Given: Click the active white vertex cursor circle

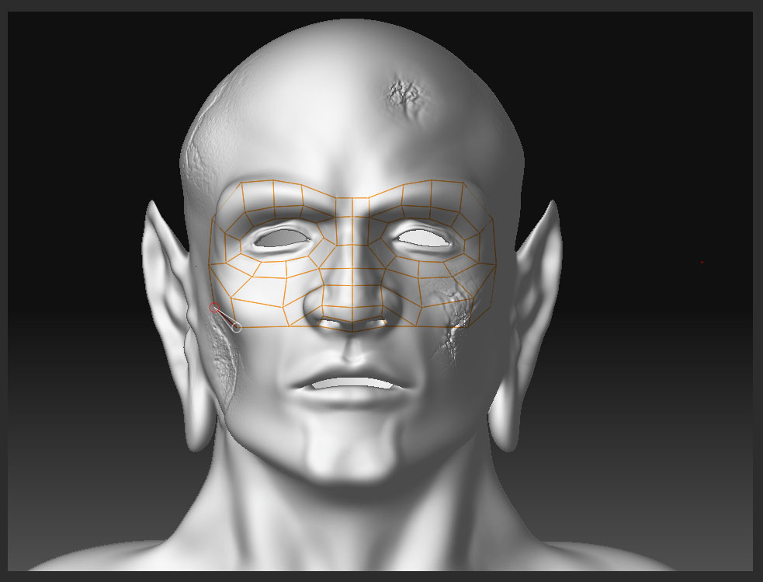Looking at the screenshot, I should coord(237,326).
